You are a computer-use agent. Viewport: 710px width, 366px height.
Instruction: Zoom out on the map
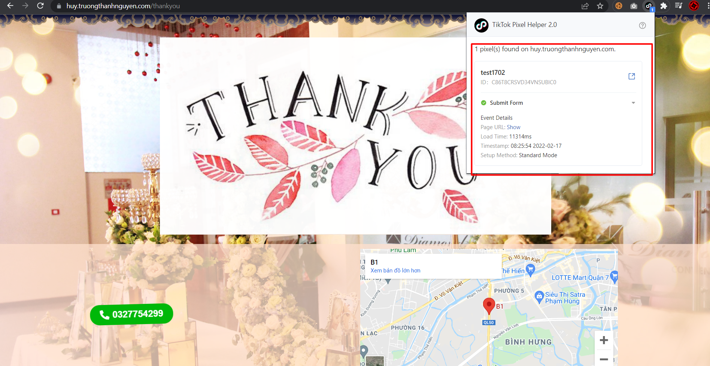pyautogui.click(x=604, y=359)
